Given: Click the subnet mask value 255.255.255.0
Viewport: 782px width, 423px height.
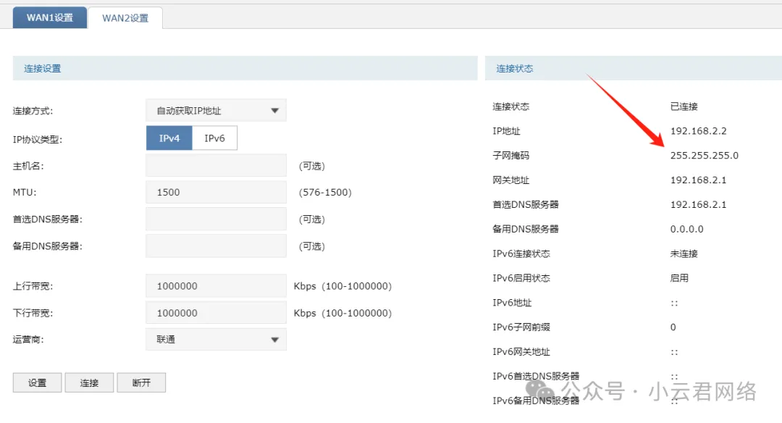Looking at the screenshot, I should [x=704, y=156].
